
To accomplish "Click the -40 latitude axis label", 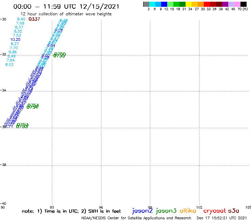I will coord(3,204).
